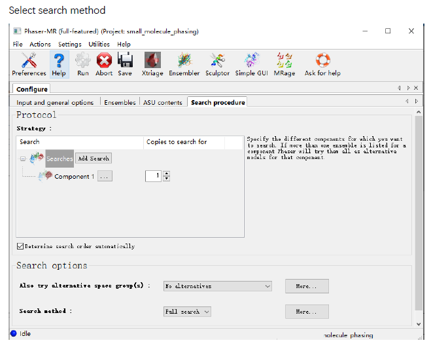The width and height of the screenshot is (431, 349).
Task: Collapse the Searches tree node
Action: 23,158
